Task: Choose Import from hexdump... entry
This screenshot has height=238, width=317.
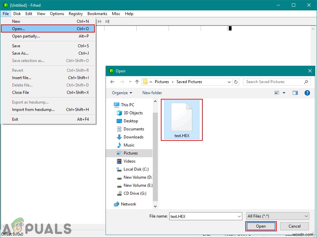Action: 48,110
